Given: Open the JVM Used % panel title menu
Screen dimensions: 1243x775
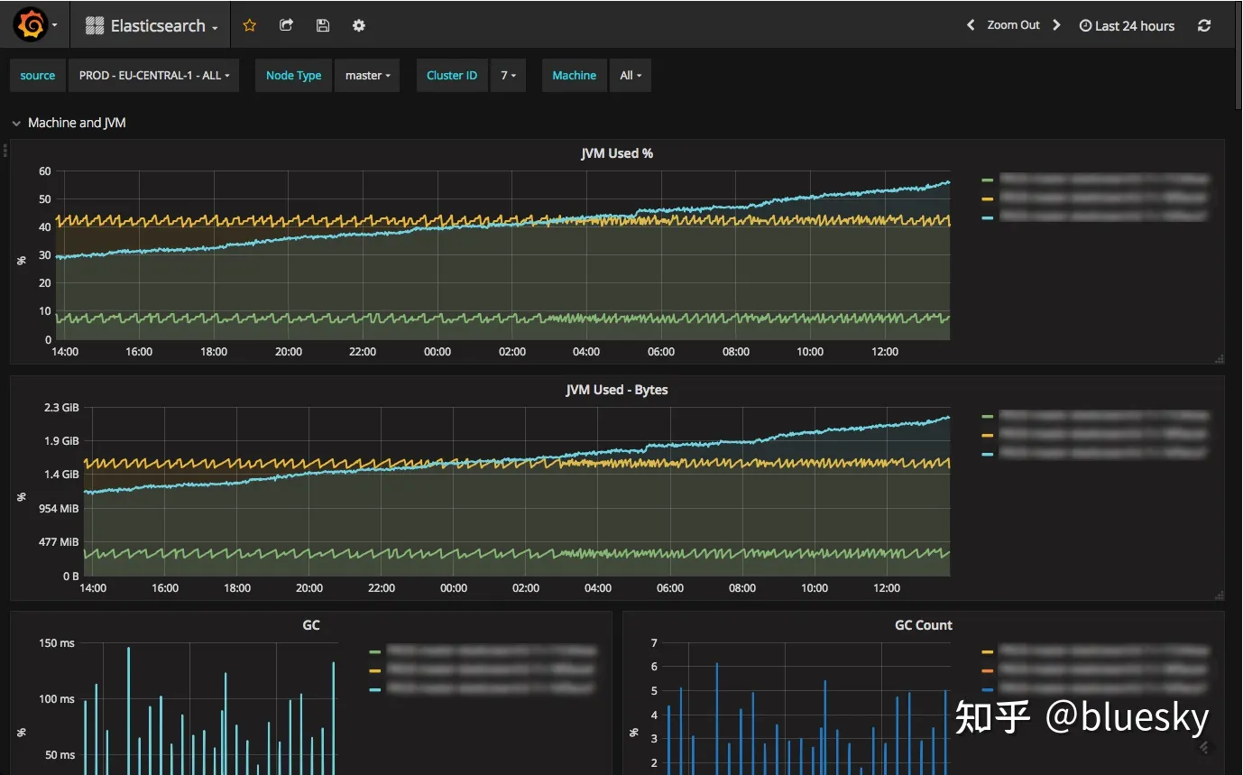Looking at the screenshot, I should [617, 153].
